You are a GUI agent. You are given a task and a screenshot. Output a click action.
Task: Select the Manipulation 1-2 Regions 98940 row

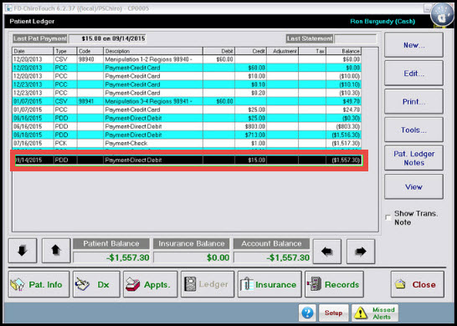[x=187, y=59]
